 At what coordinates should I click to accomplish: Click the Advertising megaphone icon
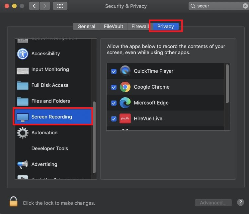23,164
